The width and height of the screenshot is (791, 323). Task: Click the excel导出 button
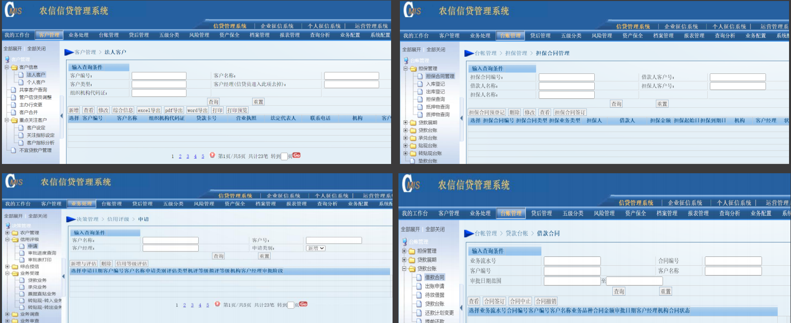tap(149, 111)
